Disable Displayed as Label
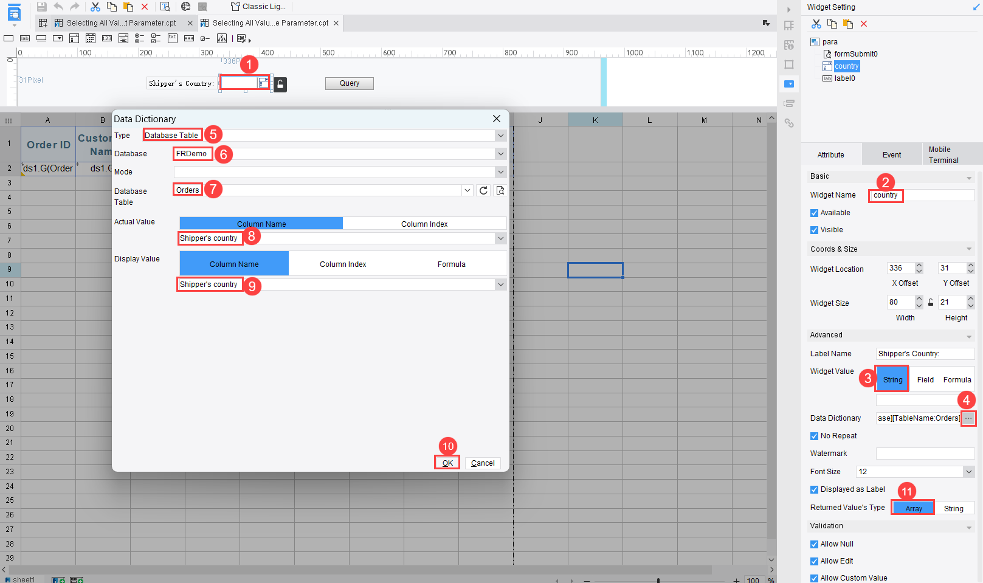The height and width of the screenshot is (583, 983). [814, 489]
